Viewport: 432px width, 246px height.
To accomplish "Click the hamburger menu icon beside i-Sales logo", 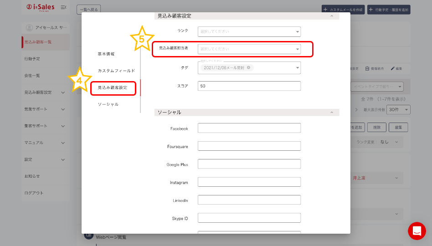I will tap(63, 7).
